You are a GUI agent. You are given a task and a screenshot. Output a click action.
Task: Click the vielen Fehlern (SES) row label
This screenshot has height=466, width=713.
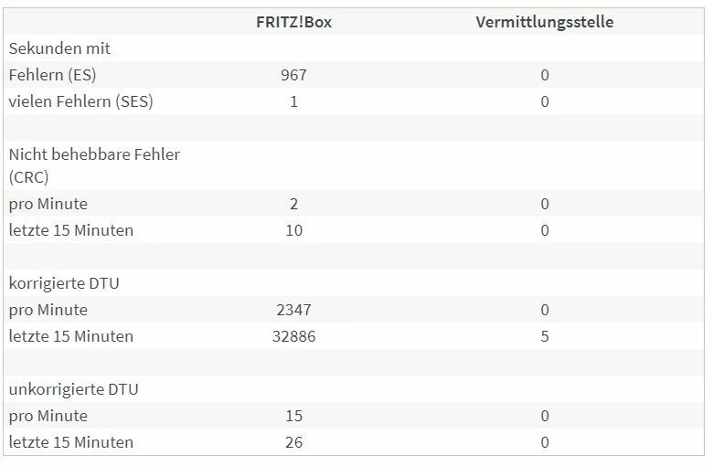pos(80,101)
